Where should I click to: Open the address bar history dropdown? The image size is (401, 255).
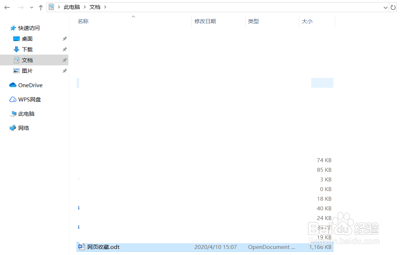click(x=386, y=7)
